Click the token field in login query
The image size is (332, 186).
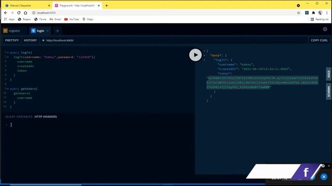[22, 71]
